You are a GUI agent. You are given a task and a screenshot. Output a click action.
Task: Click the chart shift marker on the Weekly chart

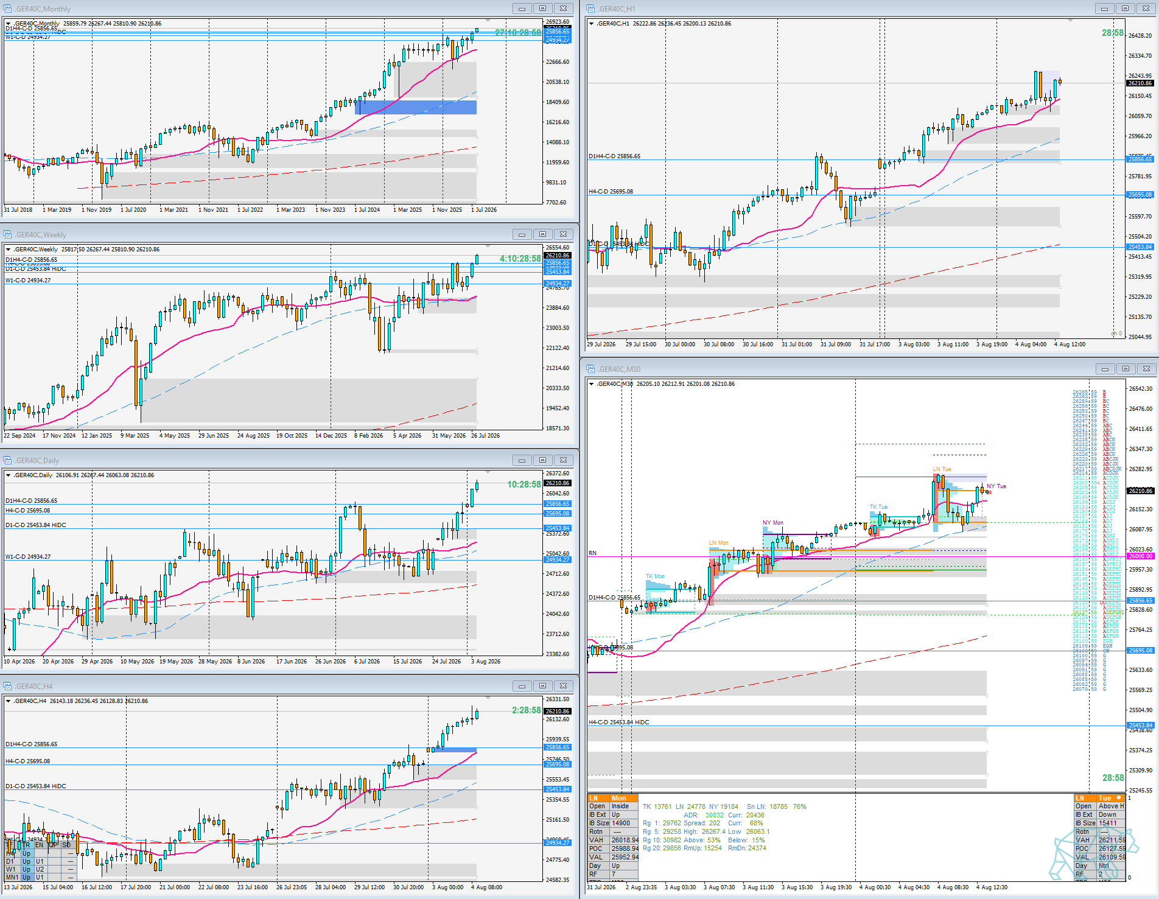pos(488,246)
